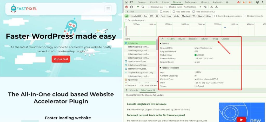Open the network conditions Wi-Fi icon
Image resolution: width=266 pixels, height=122 pixels.
pyautogui.click(x=205, y=7)
